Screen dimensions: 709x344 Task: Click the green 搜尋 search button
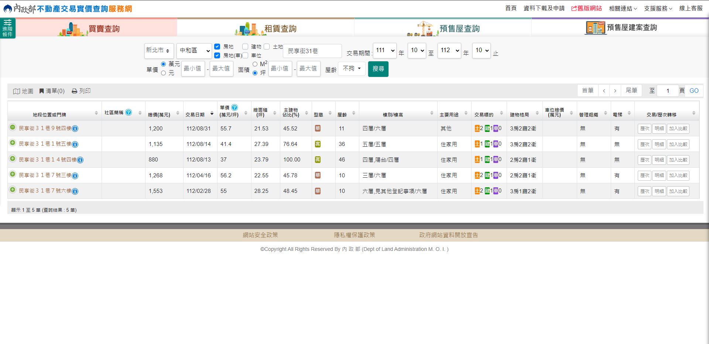(x=378, y=69)
